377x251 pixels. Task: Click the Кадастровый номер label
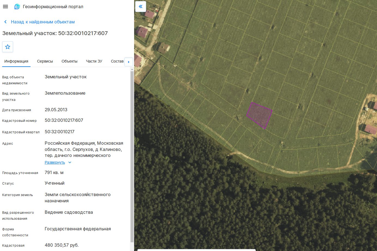(19, 120)
